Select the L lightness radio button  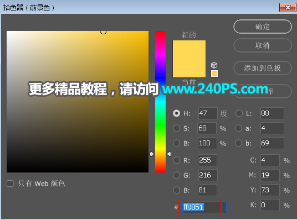click(239, 113)
